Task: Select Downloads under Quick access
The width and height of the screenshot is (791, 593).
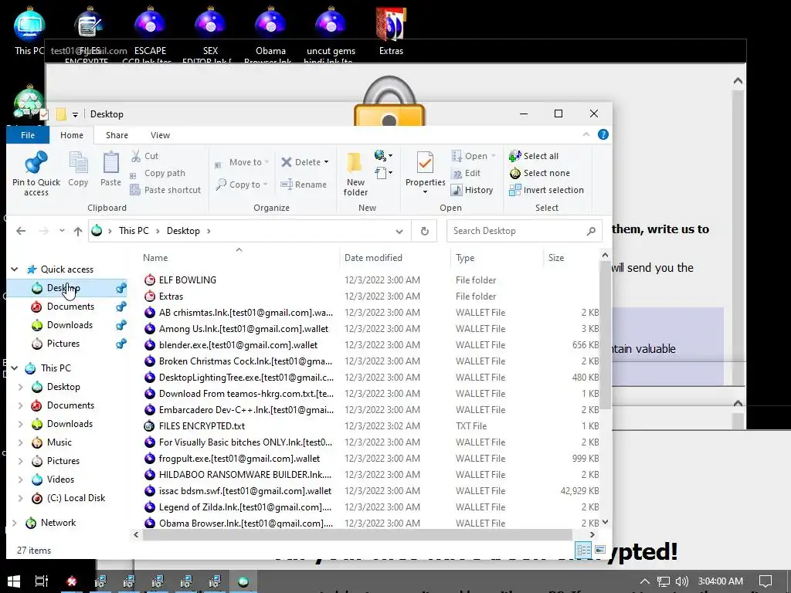Action: (70, 325)
